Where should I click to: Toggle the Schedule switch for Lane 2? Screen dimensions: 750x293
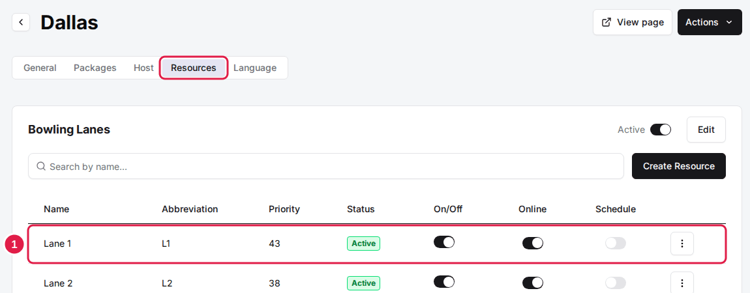[616, 283]
